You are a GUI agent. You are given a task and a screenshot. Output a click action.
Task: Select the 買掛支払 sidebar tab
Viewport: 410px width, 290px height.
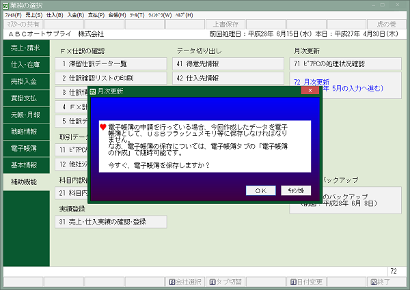27,98
